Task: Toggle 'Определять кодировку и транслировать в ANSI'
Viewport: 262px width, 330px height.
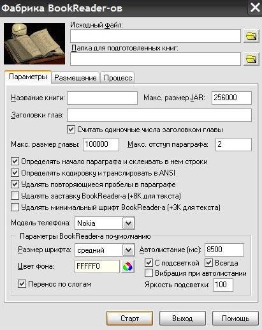Action: click(15, 173)
